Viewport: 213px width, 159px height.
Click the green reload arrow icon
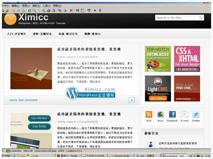point(29,11)
